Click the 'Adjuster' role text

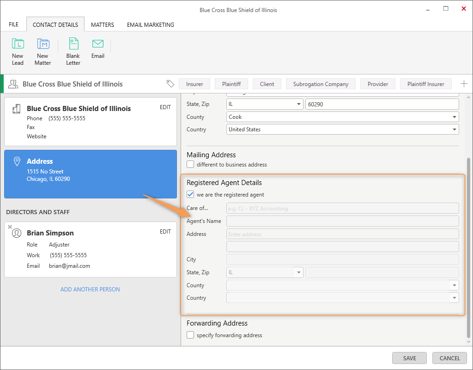[59, 245]
